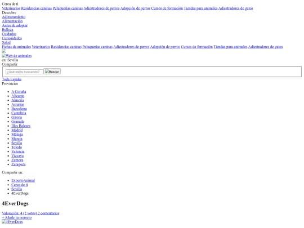Open Cursos de formación in the Fichas de animales row
304x228 pixels.
(x=197, y=47)
